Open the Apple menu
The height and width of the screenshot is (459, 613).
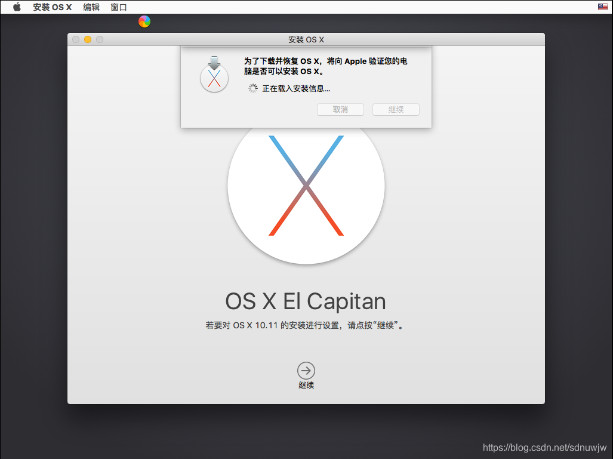coord(17,7)
